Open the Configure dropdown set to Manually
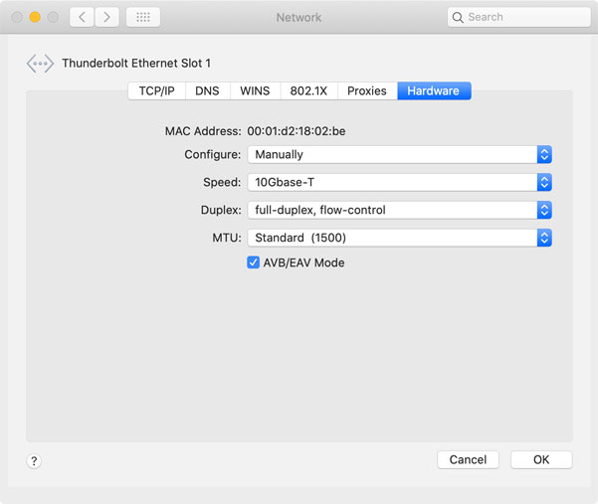 (398, 155)
